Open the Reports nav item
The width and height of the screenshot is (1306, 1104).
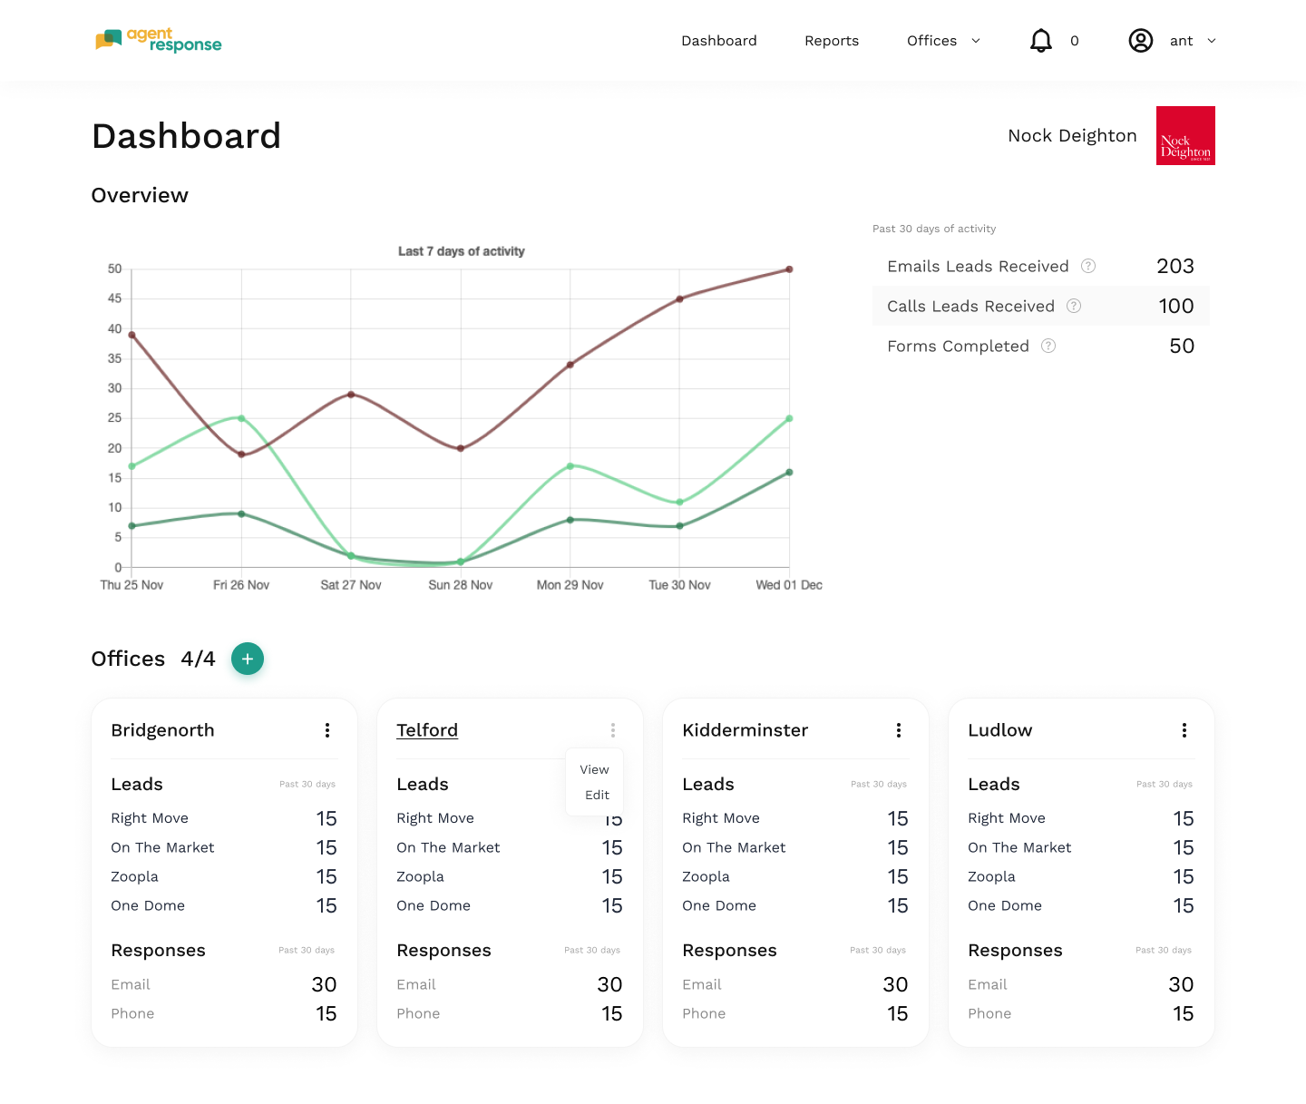click(x=832, y=41)
